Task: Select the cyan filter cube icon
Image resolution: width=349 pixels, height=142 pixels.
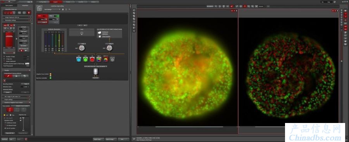Action: 79,60
